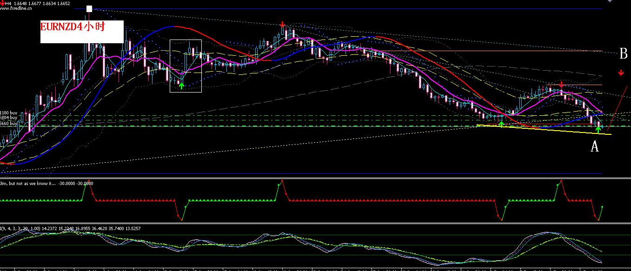The image size is (631, 271).
Task: Click the green buy arrow above the letter A
Action: (598, 129)
